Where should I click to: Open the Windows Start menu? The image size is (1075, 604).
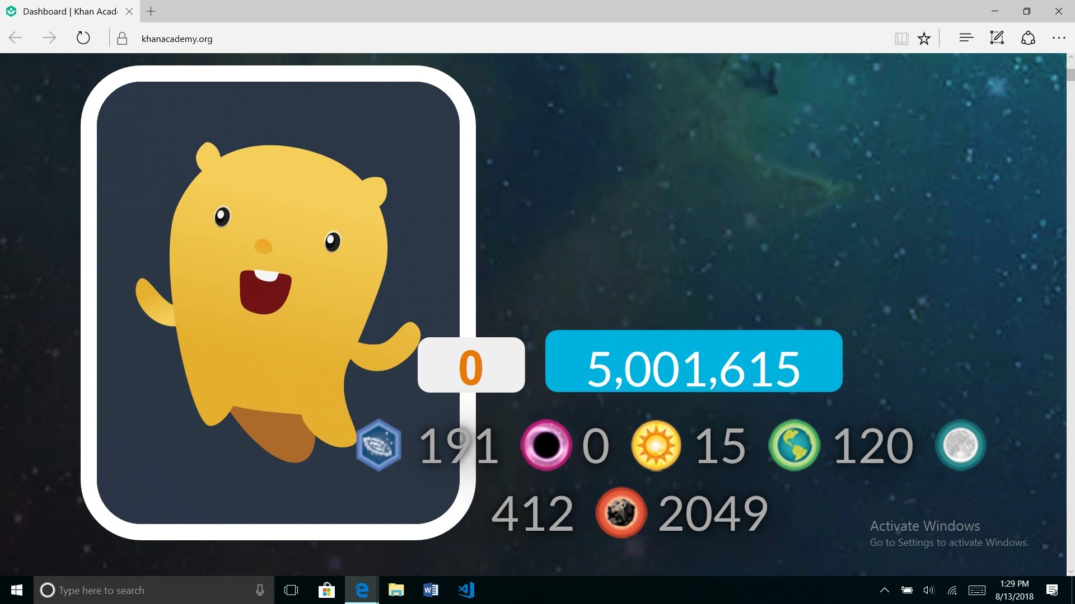(x=17, y=590)
